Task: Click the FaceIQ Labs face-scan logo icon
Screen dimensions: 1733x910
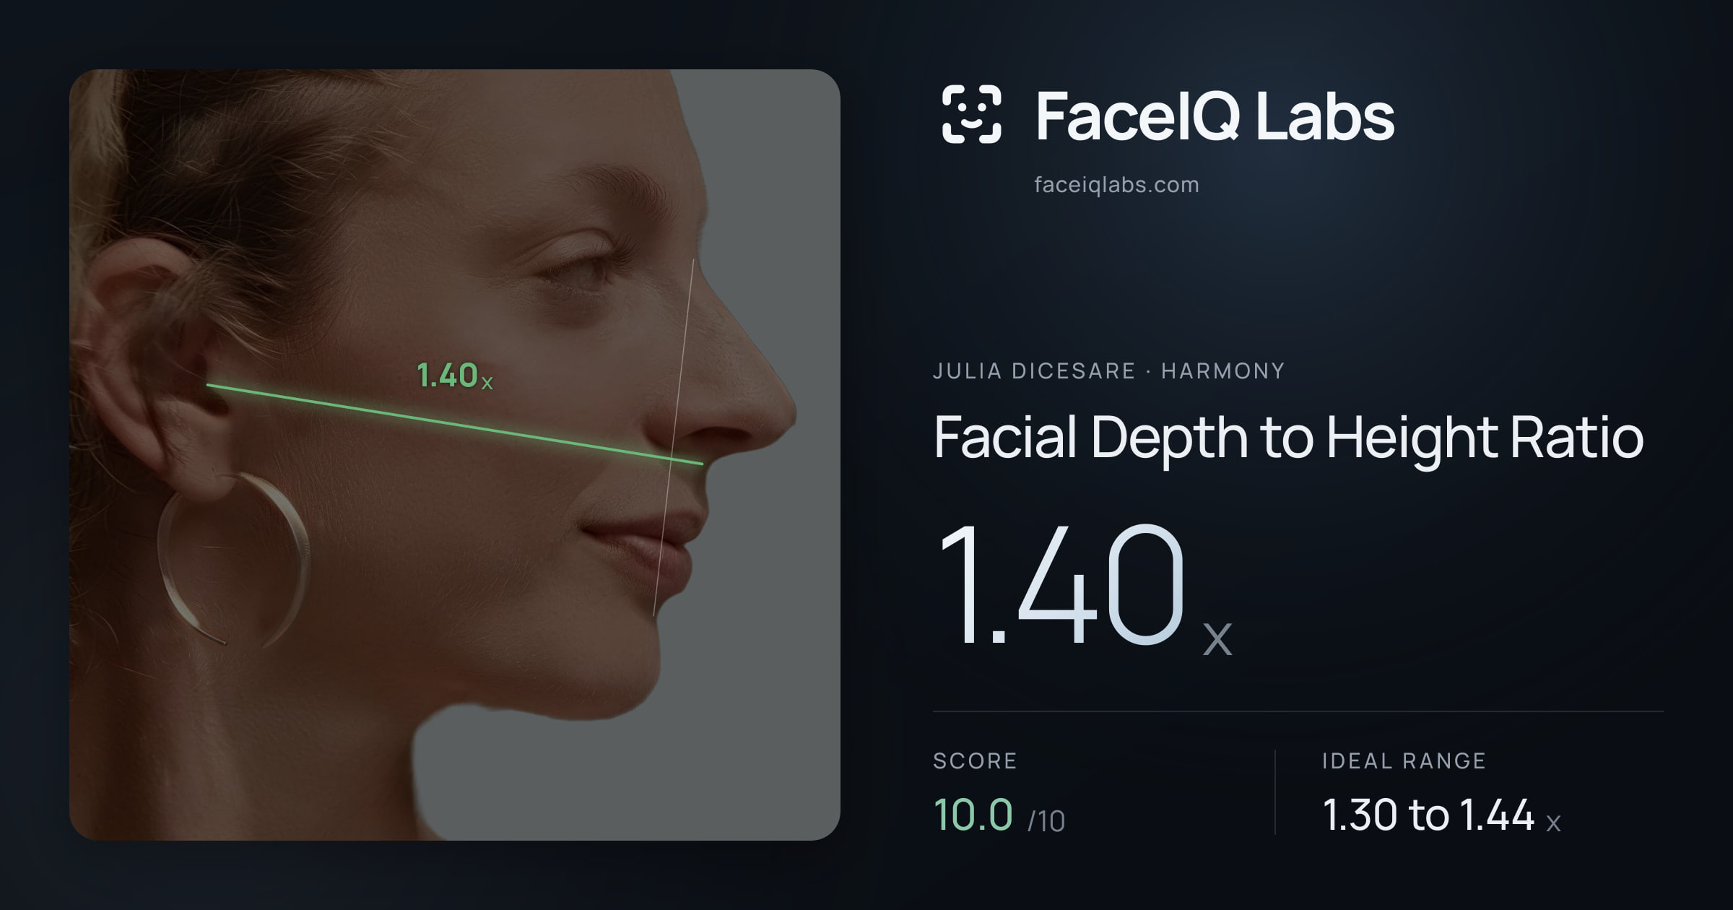Action: (972, 114)
